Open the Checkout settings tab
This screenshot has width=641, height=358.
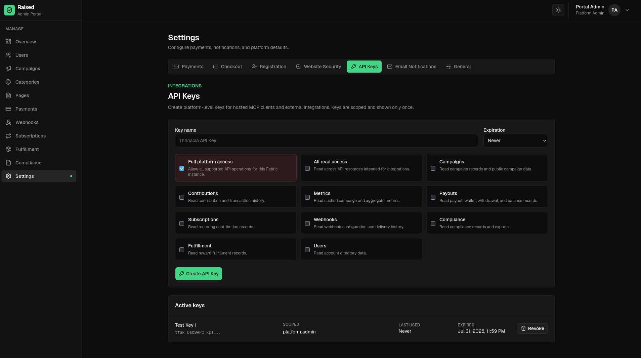point(227,67)
